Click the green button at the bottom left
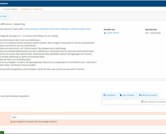The height and width of the screenshot is (134, 166). 2,133
